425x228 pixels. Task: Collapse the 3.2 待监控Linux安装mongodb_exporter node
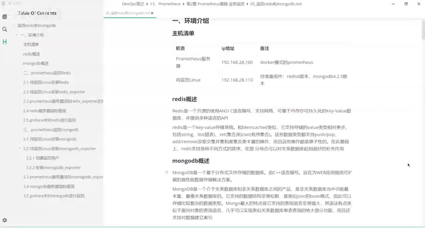point(20,149)
